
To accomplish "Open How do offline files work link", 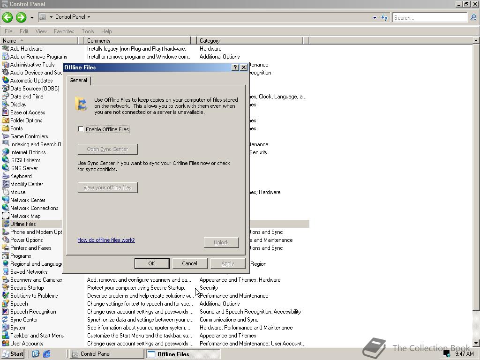I will (x=106, y=240).
